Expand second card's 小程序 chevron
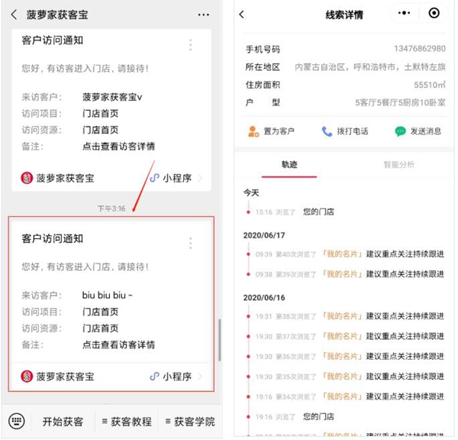 200,376
